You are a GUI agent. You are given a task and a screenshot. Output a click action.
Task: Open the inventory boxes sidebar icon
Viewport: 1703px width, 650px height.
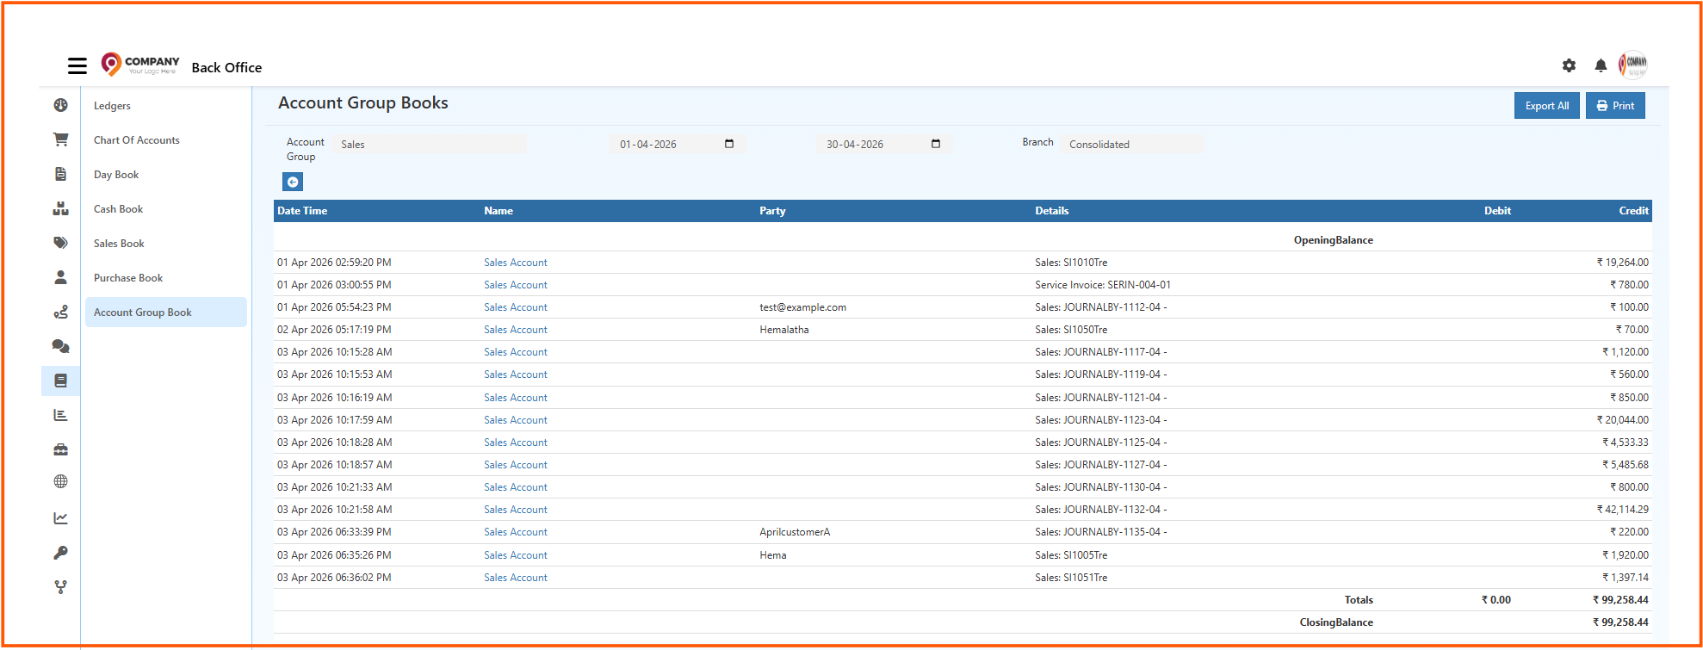tap(60, 208)
